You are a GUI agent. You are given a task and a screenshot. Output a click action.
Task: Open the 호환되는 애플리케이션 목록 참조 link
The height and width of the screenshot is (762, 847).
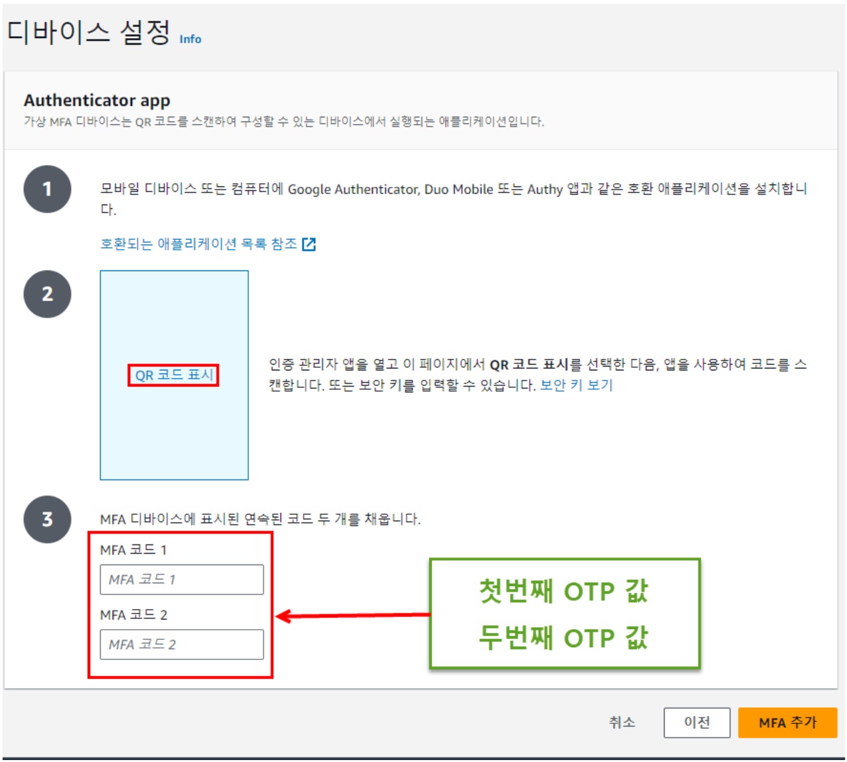click(199, 244)
